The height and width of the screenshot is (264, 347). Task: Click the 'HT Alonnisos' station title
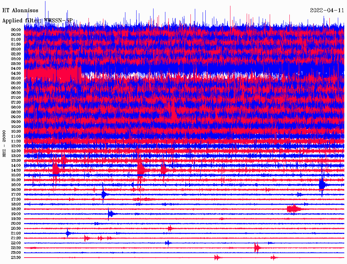tap(20, 10)
